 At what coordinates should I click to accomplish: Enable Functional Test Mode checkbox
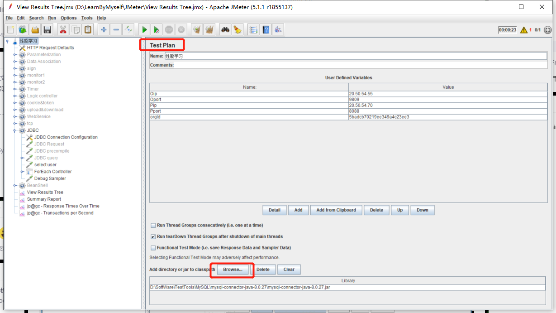pos(153,248)
